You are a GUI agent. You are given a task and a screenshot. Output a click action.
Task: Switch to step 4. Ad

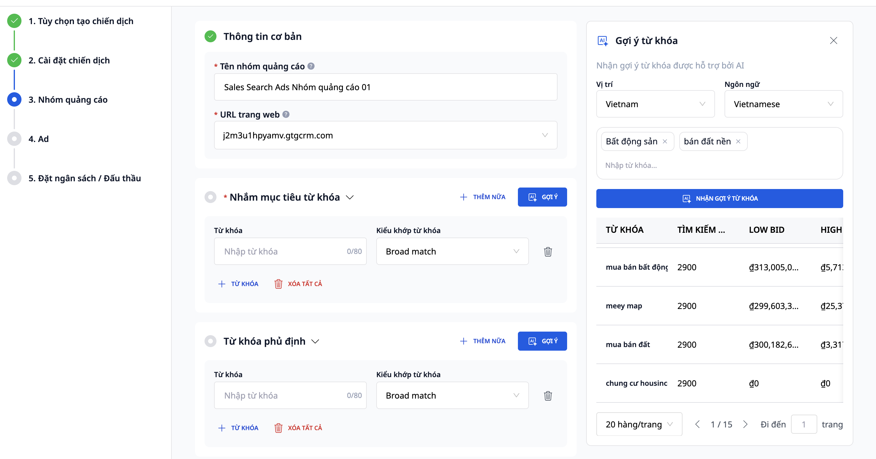38,139
